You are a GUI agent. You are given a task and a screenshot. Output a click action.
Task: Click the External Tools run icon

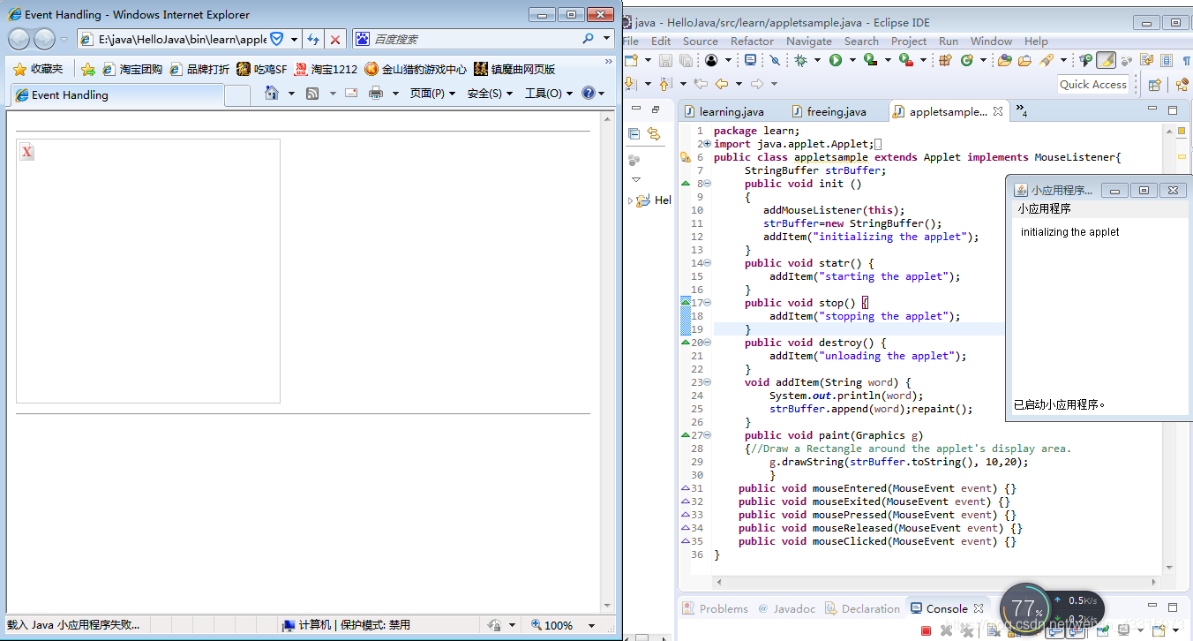pos(905,60)
